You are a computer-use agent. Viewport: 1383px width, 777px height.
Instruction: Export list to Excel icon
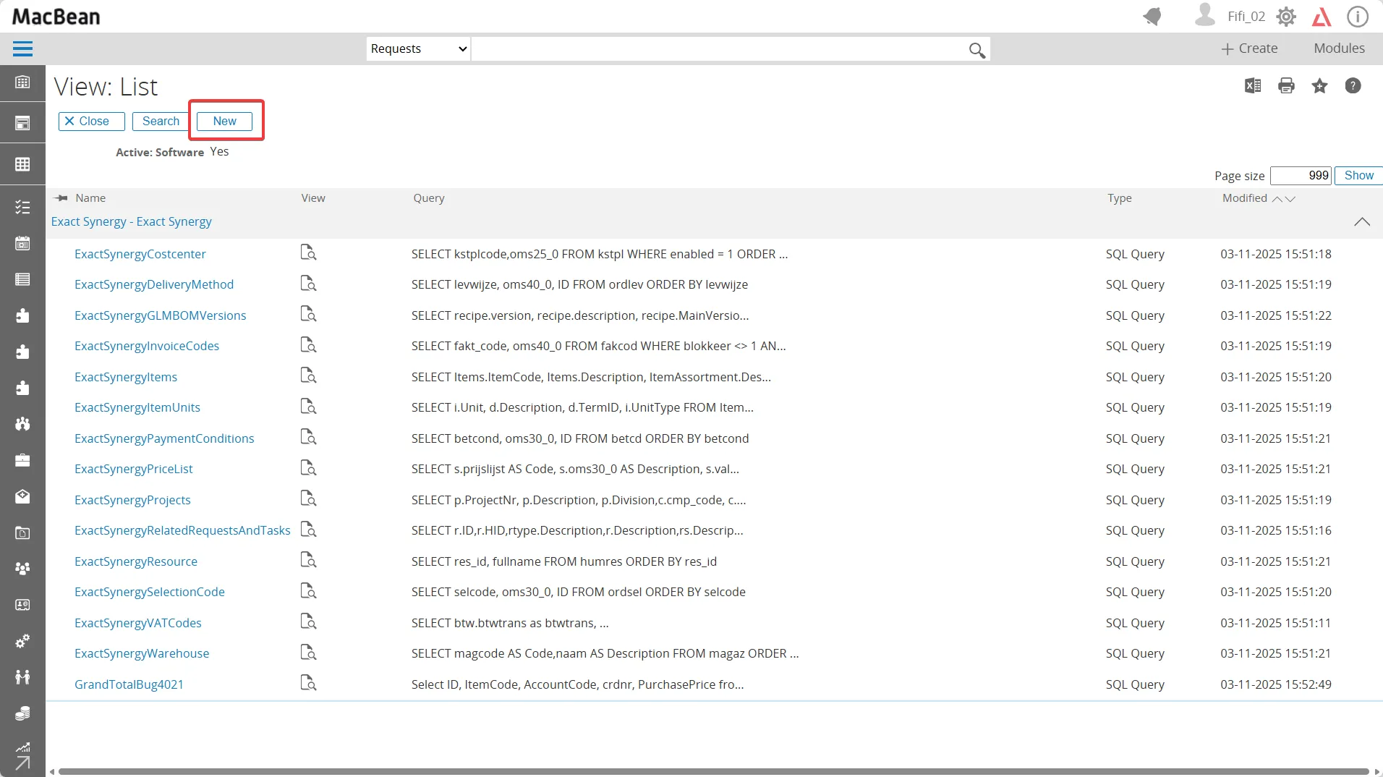(x=1253, y=85)
